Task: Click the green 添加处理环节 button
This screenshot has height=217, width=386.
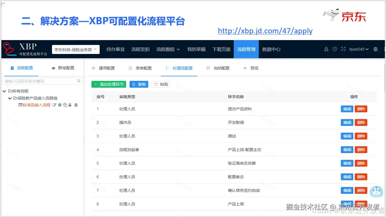Action: (109, 84)
